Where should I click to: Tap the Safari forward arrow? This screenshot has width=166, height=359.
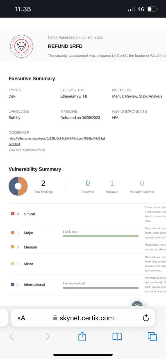point(47,337)
